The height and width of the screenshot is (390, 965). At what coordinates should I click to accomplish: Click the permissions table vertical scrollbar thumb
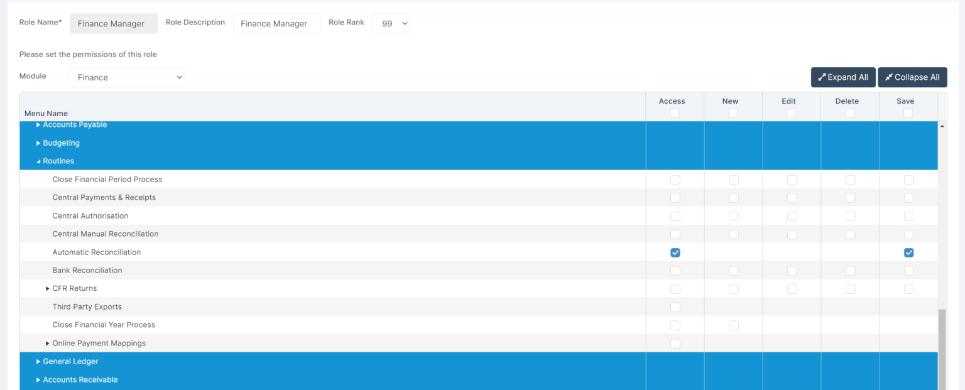pos(942,349)
